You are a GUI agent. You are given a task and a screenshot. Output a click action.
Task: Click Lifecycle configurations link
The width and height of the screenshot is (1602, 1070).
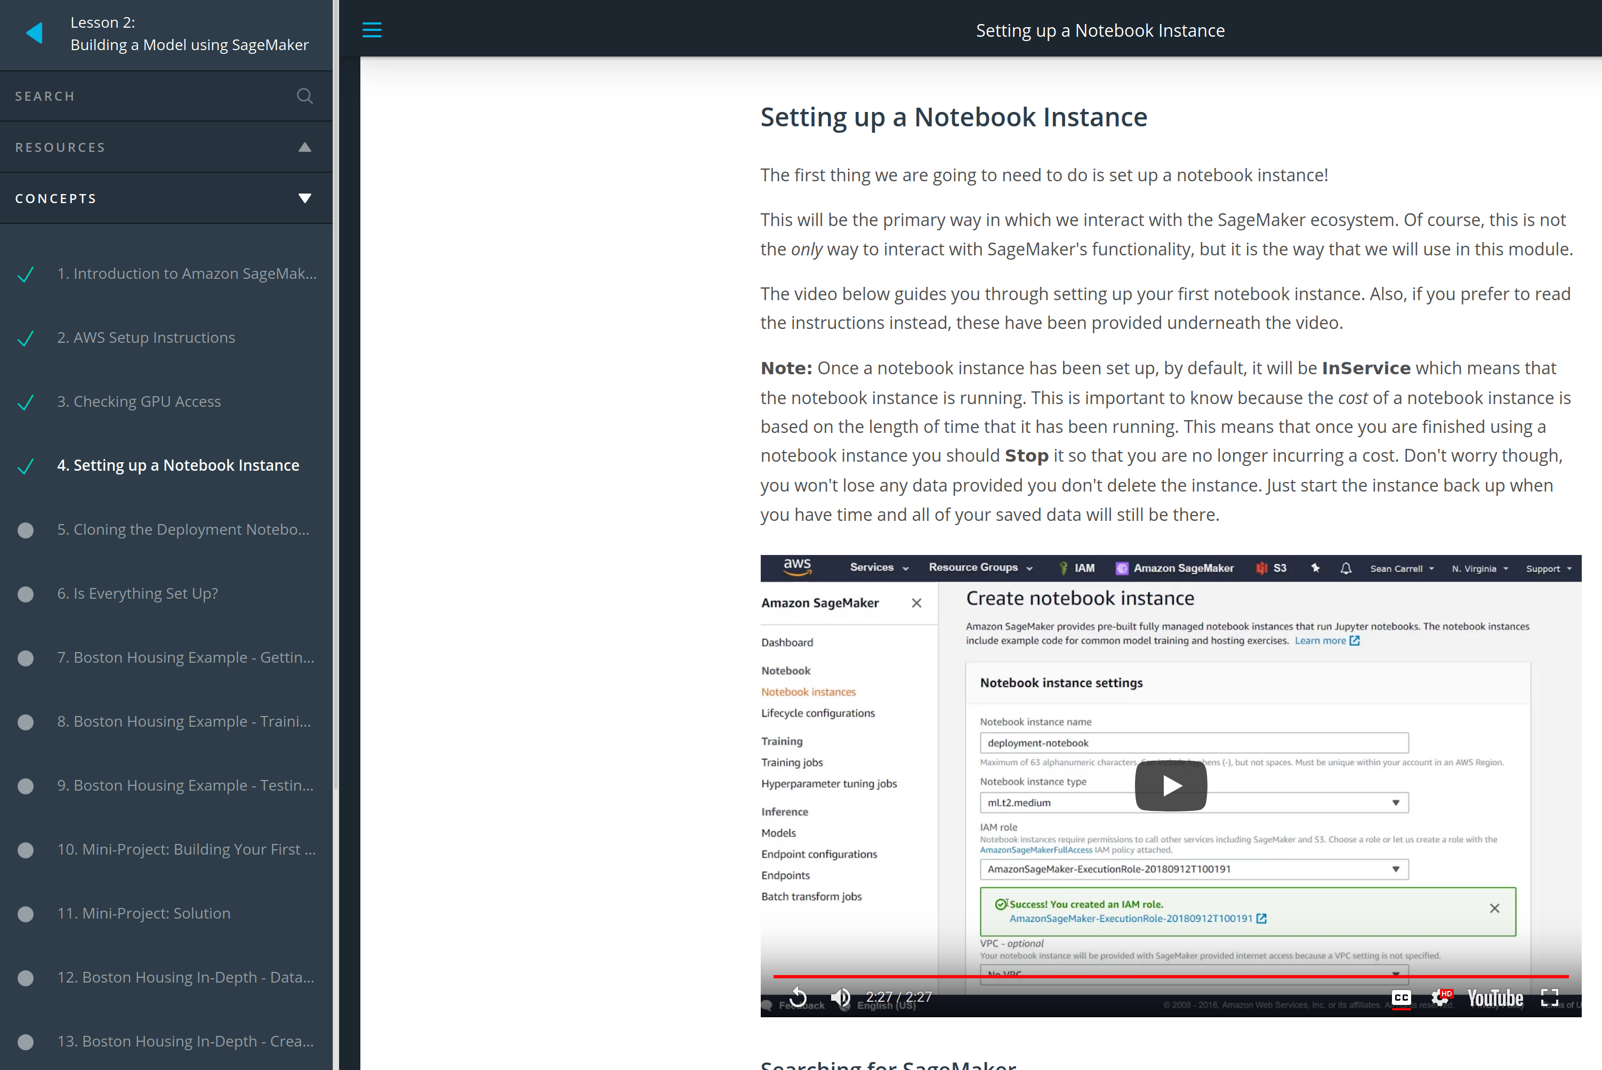pos(817,712)
